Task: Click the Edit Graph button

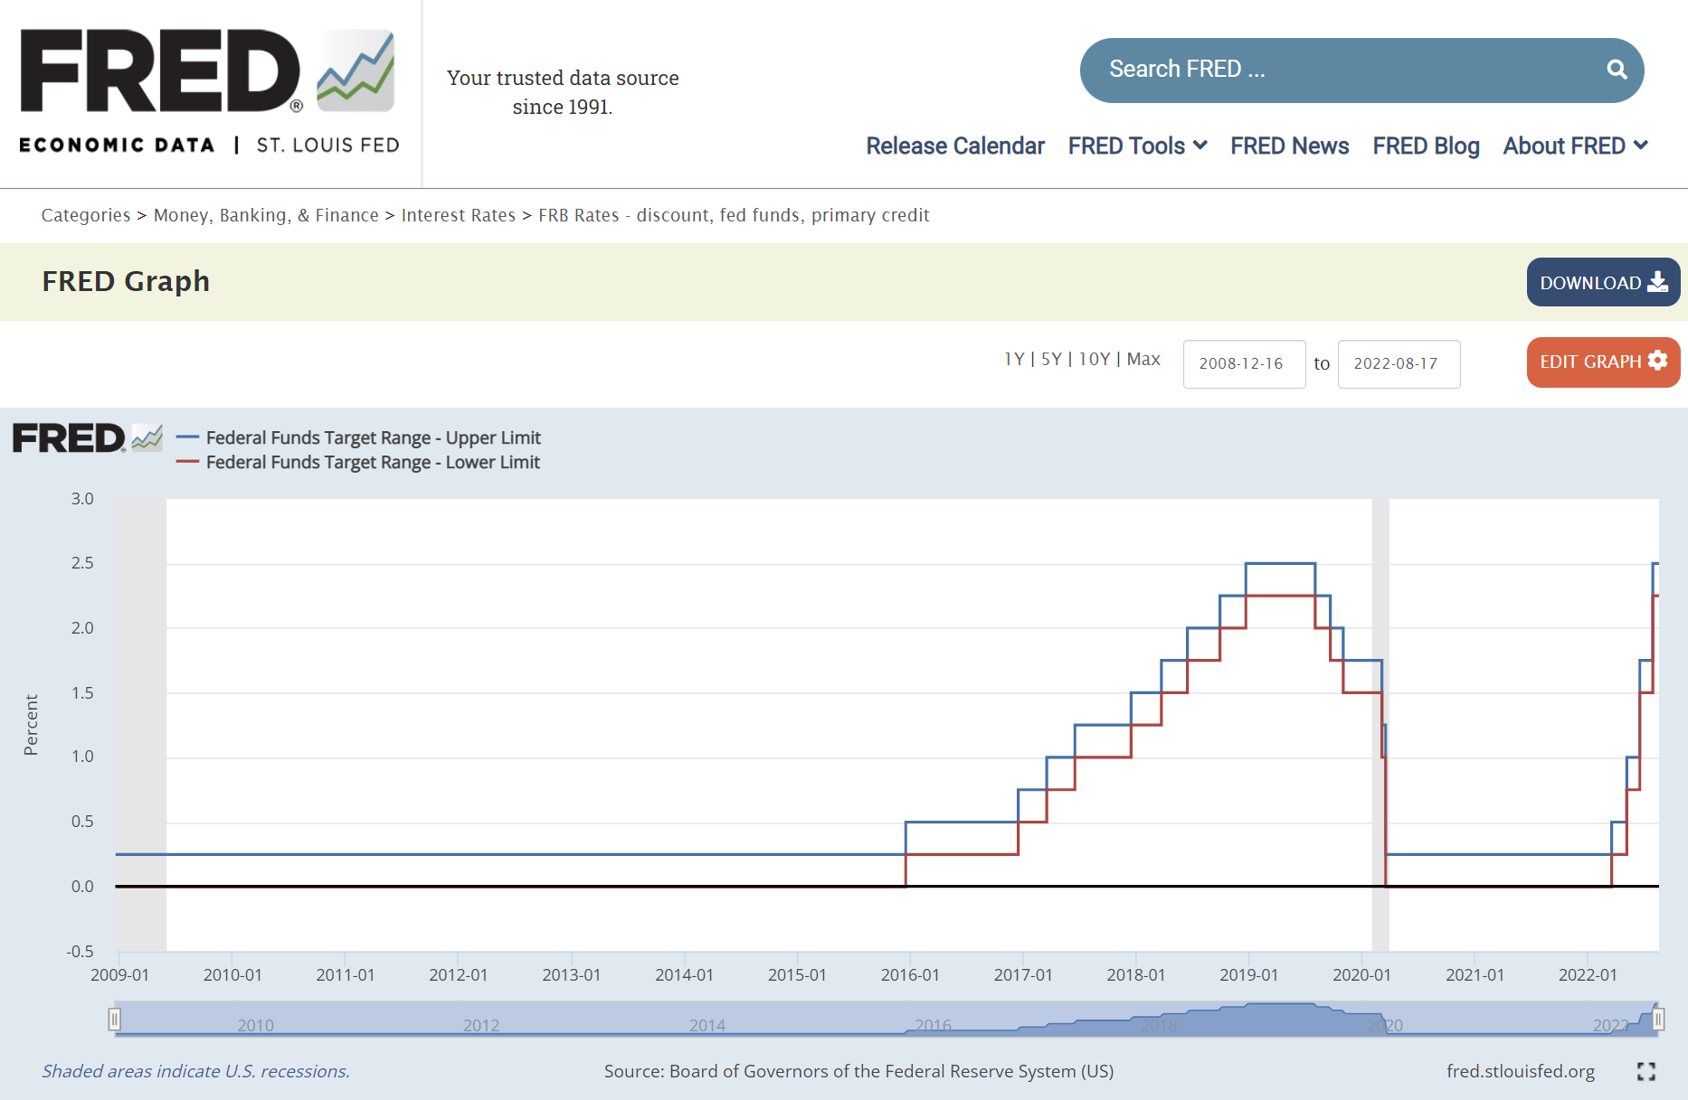Action: pyautogui.click(x=1603, y=362)
